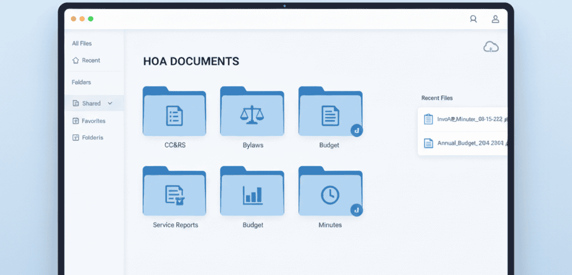Click the 'HOA DOCUMENTS' page heading
The image size is (572, 275).
point(191,61)
